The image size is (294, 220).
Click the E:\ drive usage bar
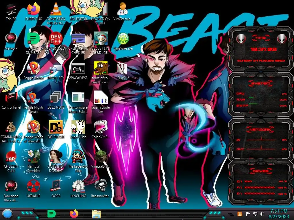point(262,194)
